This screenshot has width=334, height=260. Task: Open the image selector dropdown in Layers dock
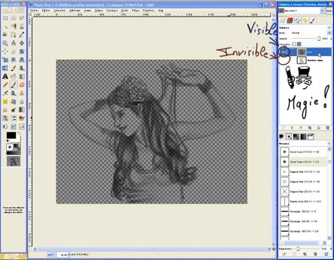322,11
